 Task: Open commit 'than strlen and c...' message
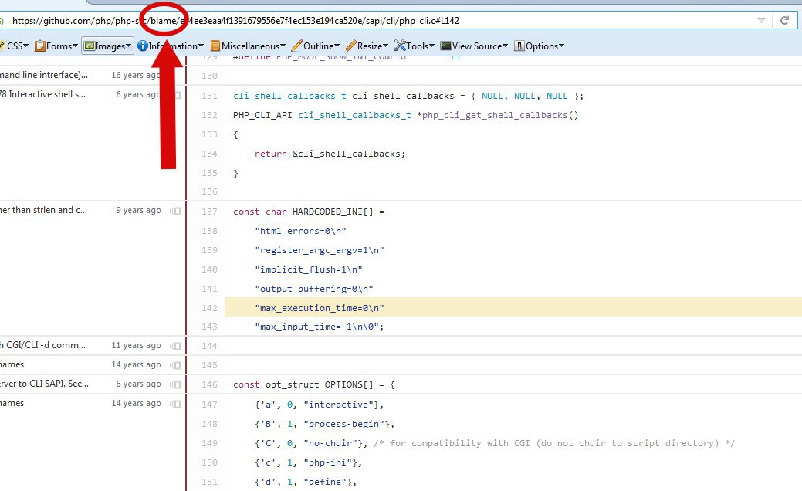43,210
